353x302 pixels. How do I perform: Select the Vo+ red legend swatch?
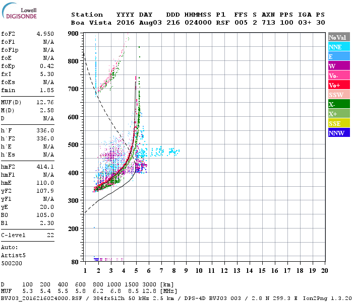point(339,85)
